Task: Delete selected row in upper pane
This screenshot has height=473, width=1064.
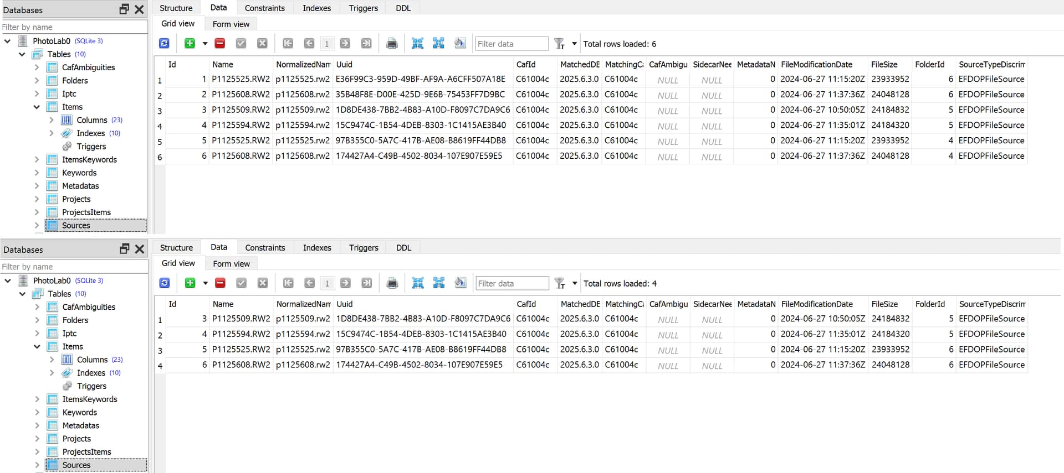Action: [x=220, y=44]
